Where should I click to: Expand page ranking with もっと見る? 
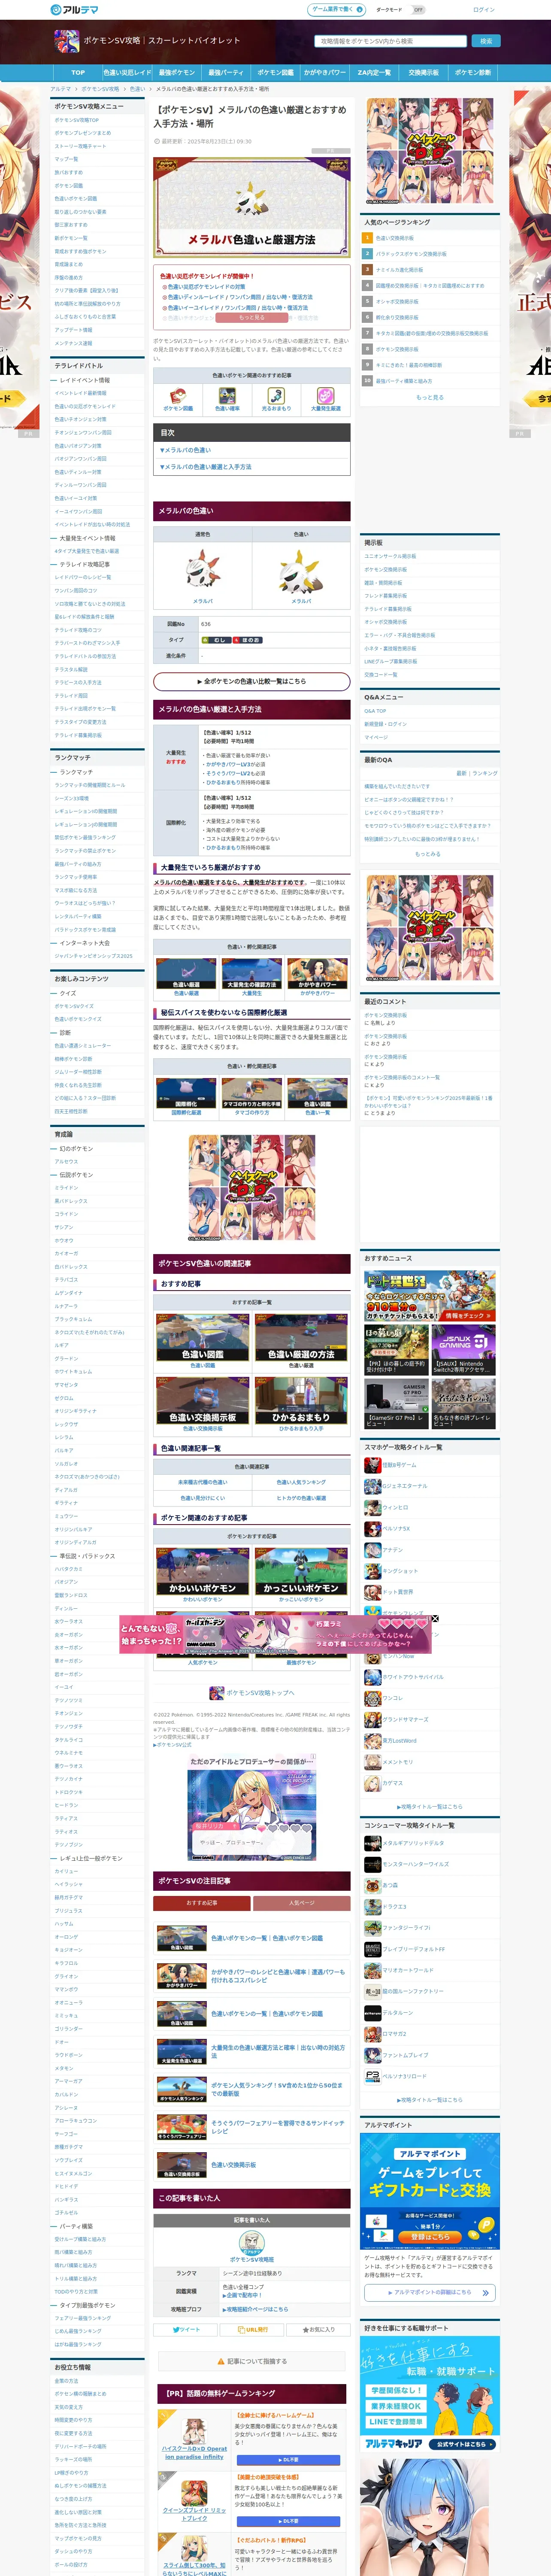click(x=430, y=397)
